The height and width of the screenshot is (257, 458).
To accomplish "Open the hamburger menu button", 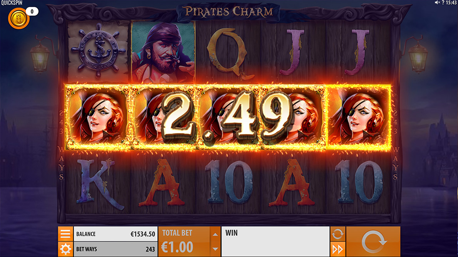I will [x=65, y=234].
